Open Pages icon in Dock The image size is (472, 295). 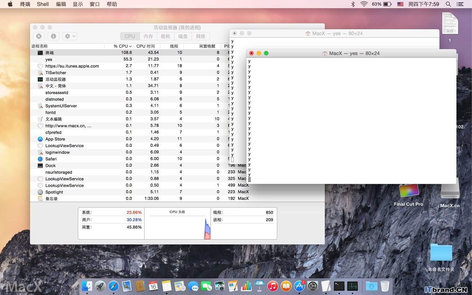(x=233, y=286)
